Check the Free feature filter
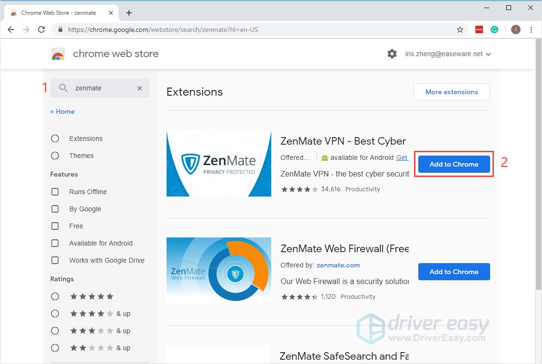This screenshot has width=542, height=364. (55, 226)
